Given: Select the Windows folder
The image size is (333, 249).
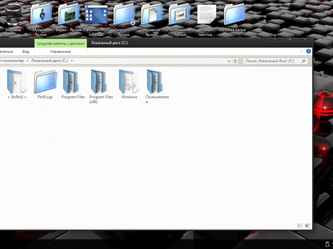Looking at the screenshot, I should point(129,84).
